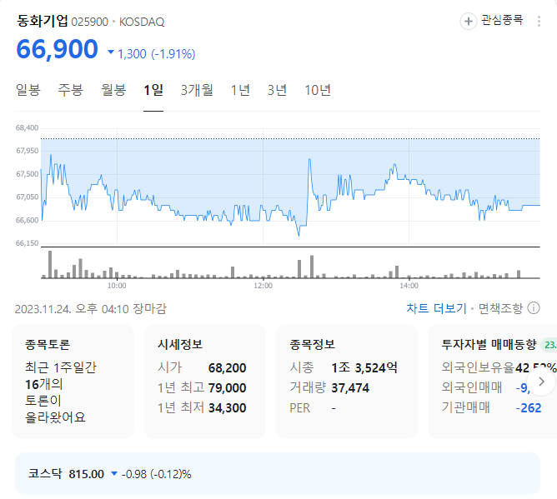Show the 10년 chart period

[318, 90]
